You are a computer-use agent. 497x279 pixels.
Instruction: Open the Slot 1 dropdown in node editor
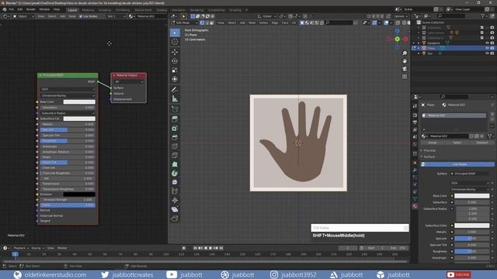click(x=116, y=16)
